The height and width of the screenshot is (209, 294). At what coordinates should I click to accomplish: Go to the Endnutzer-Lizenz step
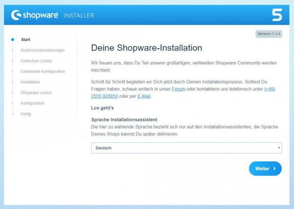[x=36, y=61]
